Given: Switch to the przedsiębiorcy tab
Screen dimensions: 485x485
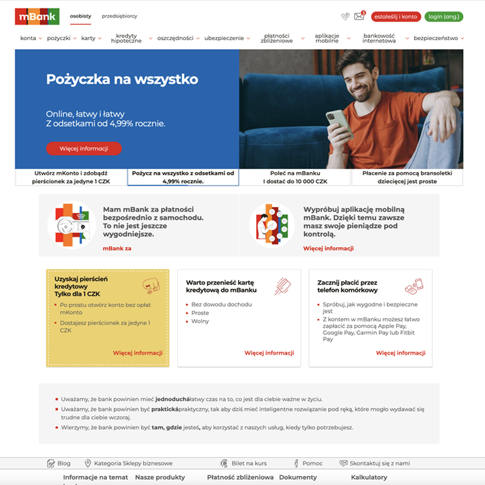Looking at the screenshot, I should pos(120,16).
